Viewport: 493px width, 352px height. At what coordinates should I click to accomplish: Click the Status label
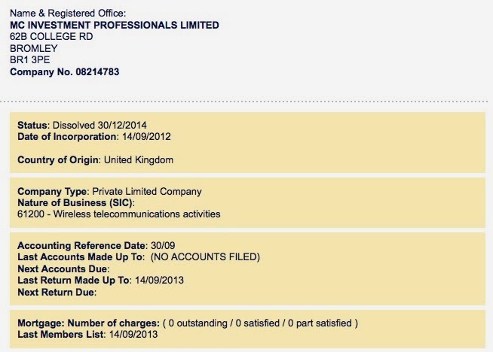[33, 125]
